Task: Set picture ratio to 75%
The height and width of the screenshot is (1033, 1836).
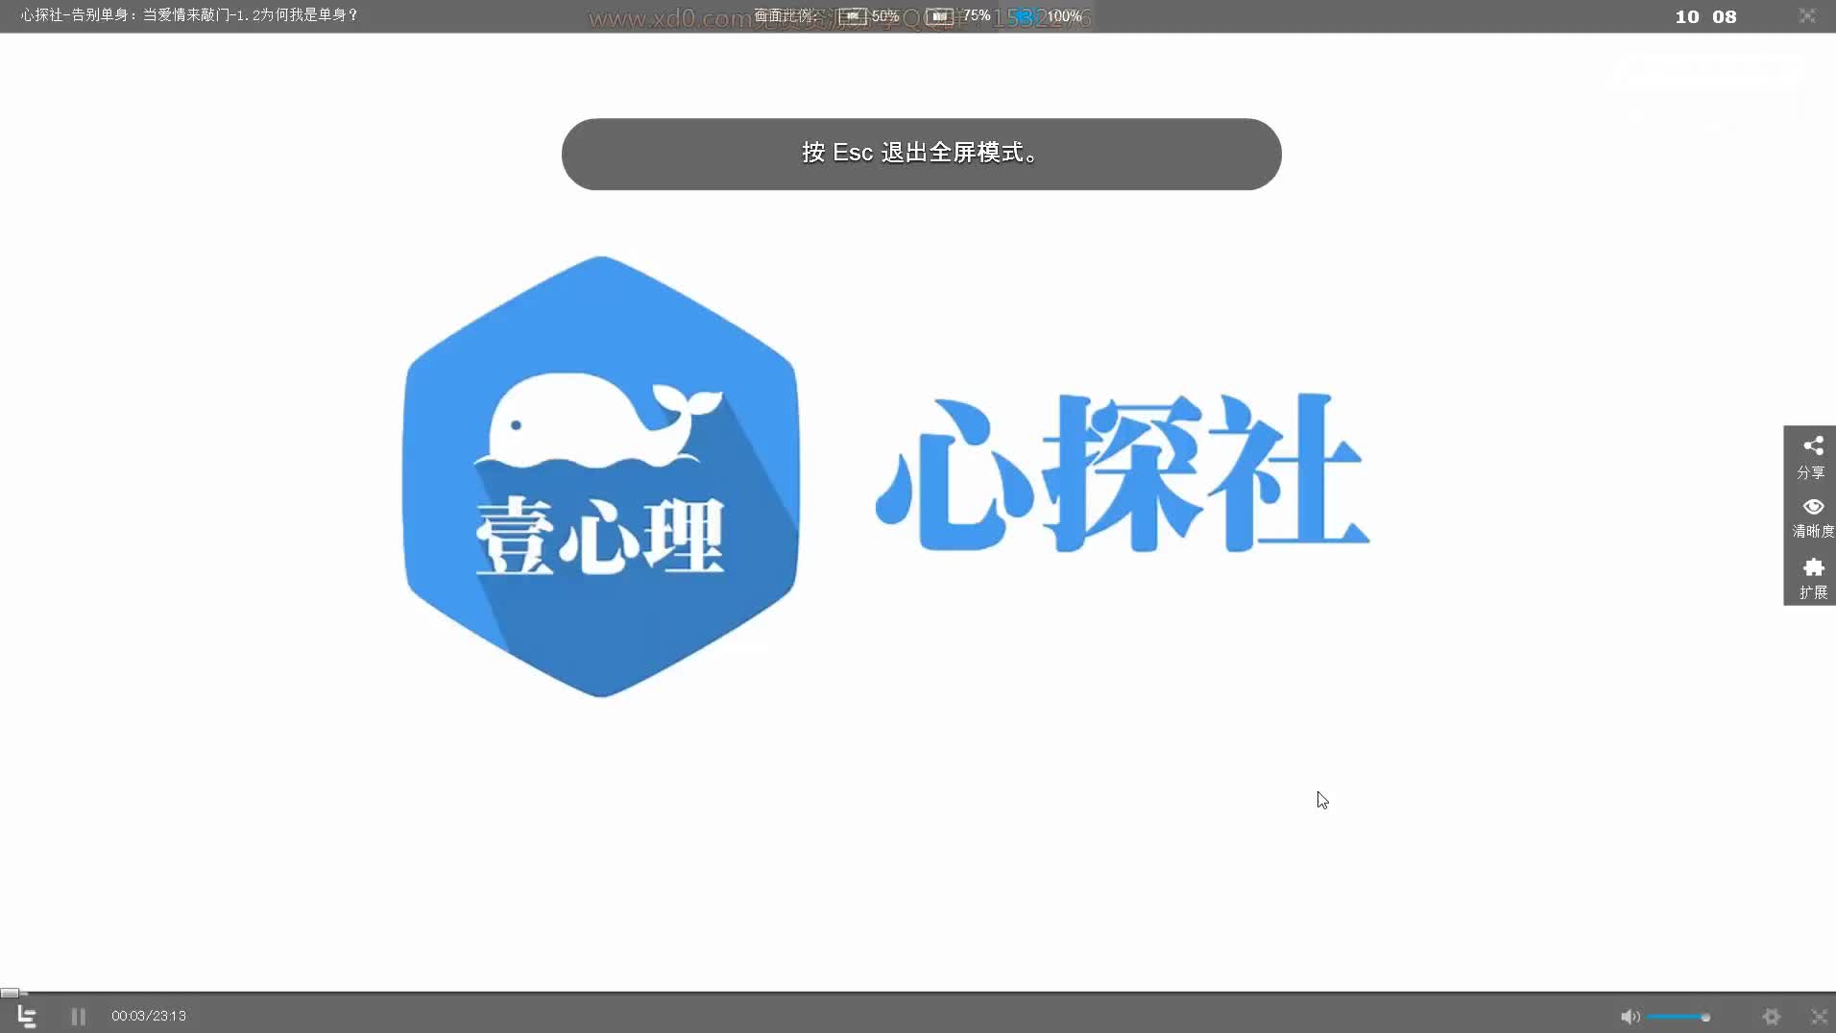Action: [958, 16]
